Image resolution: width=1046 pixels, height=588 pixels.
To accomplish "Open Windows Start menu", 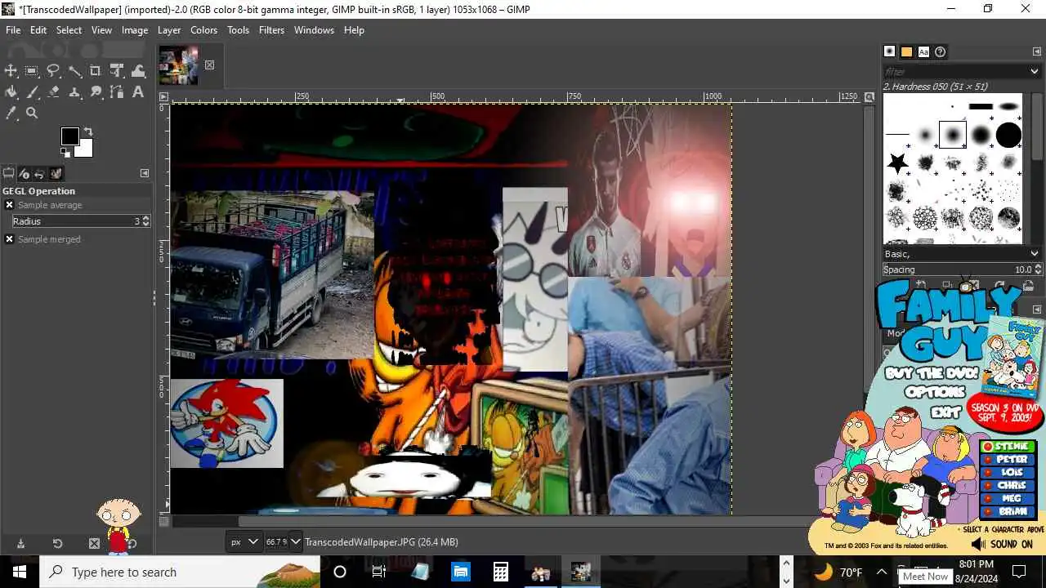I will pos(20,572).
